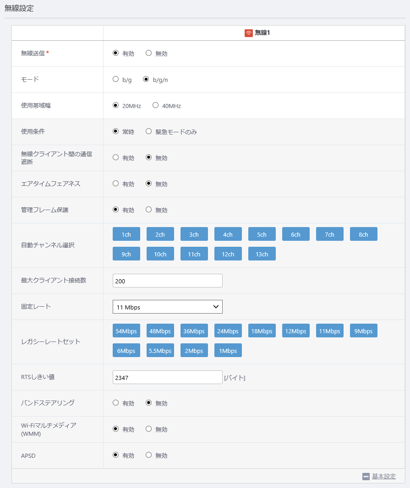Open the 基本設定 link
This screenshot has height=488, width=410.
tap(384, 476)
